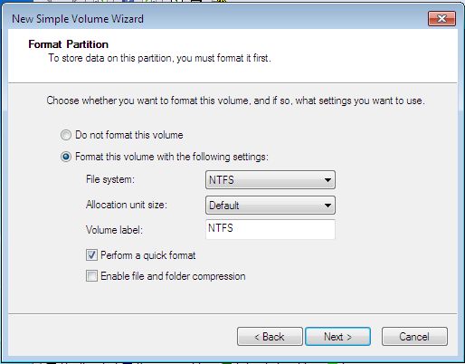Image resolution: width=465 pixels, height=364 pixels.
Task: Click the File system dropdown arrow
Action: (x=327, y=180)
